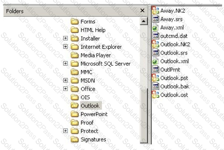224x150 pixels.
Task: Click the Outlook.srs file icon
Action: coord(156,53)
